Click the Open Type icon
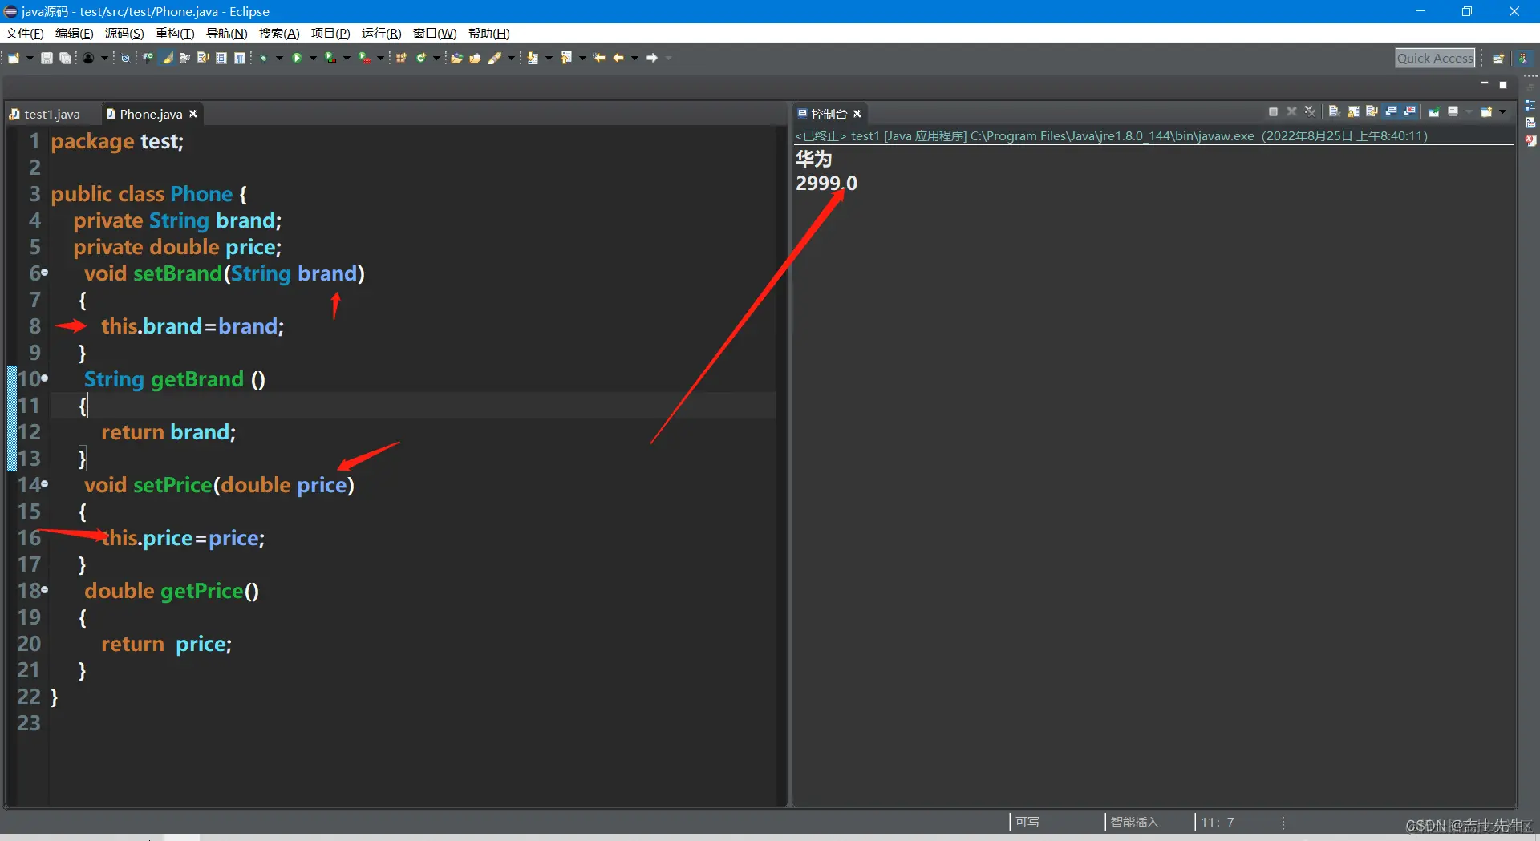The height and width of the screenshot is (841, 1540). pyautogui.click(x=456, y=58)
